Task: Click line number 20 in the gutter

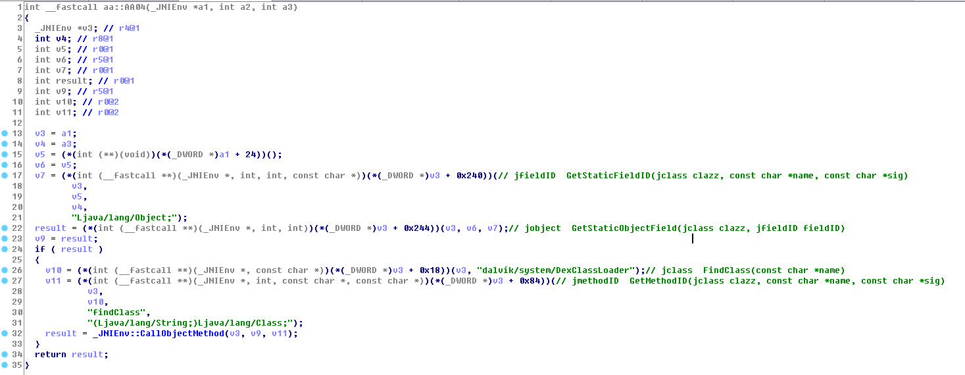Action: (17, 207)
